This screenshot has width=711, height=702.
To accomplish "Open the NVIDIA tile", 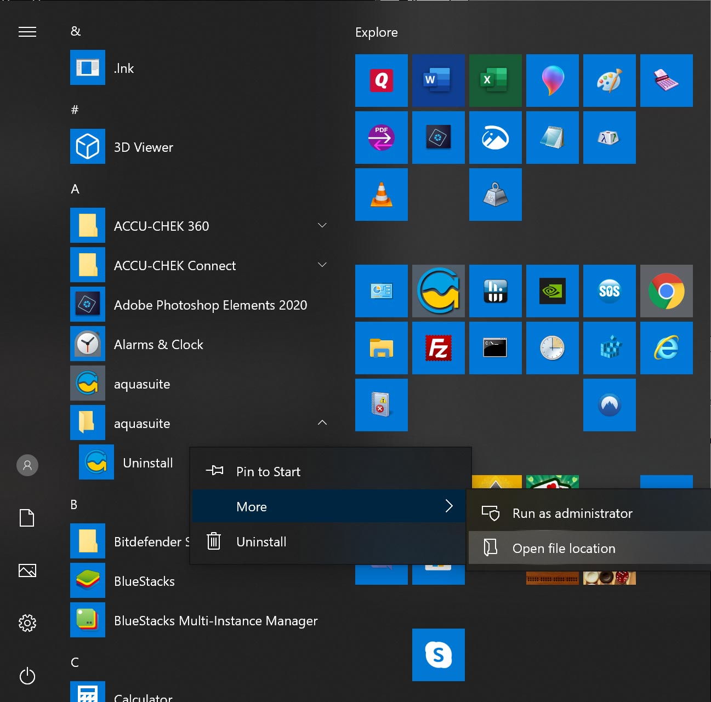I will (552, 291).
